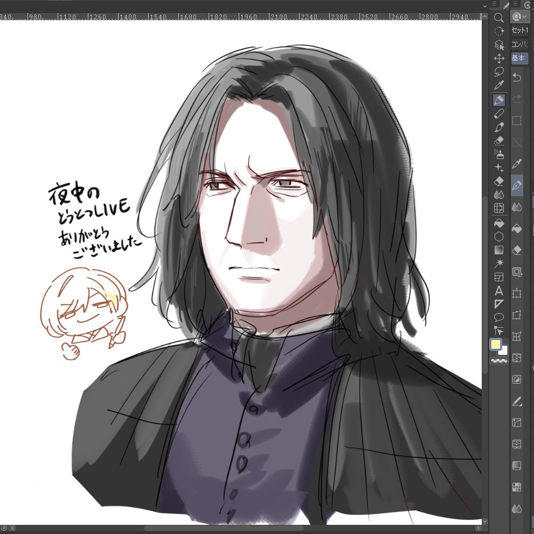Select the Lasso selection tool
This screenshot has width=534, height=534.
coord(498,72)
